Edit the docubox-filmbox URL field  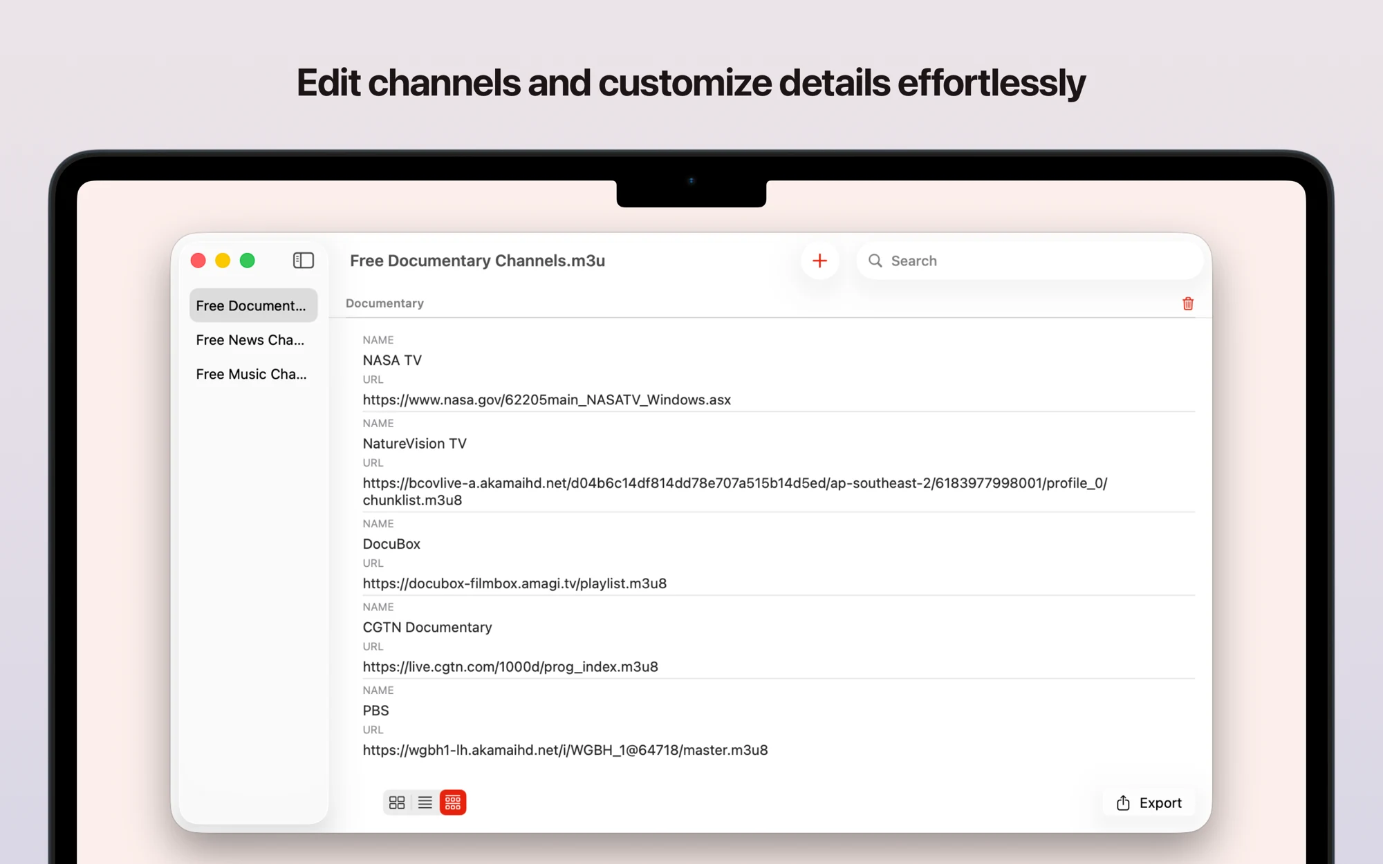point(514,583)
